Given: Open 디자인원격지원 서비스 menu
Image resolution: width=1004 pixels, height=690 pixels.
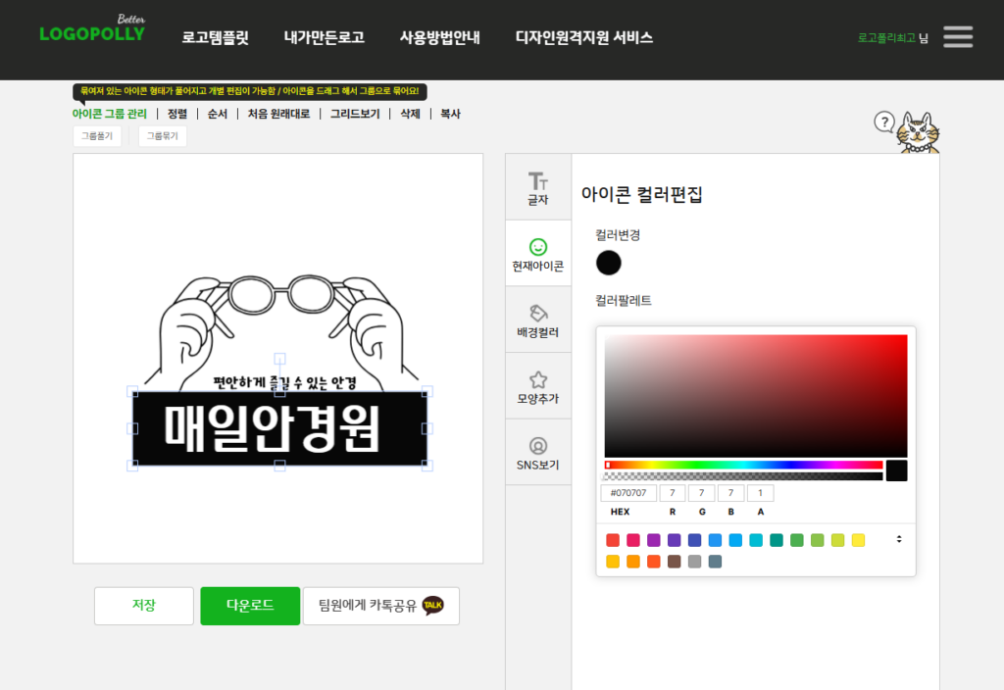Looking at the screenshot, I should [584, 38].
